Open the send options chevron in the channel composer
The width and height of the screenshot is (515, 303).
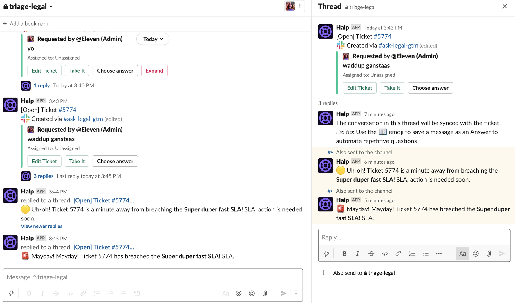click(x=296, y=293)
